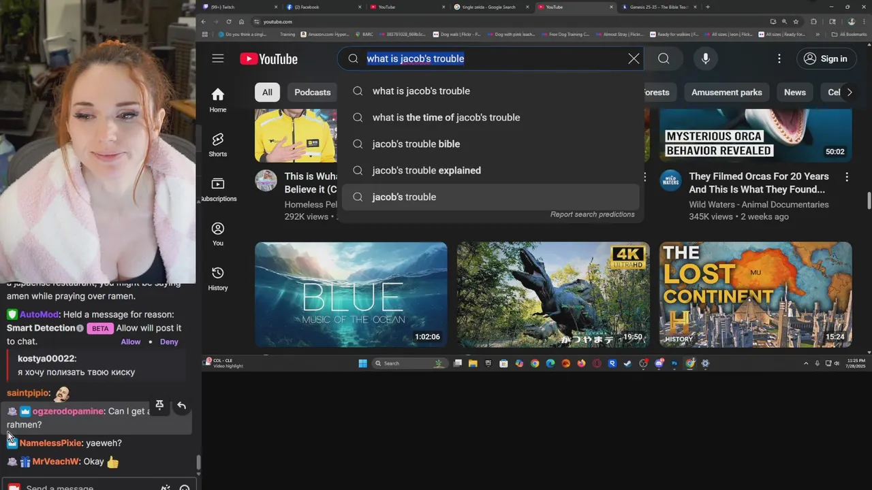The height and width of the screenshot is (490, 872).
Task: Open the Windows Start menu
Action: tap(362, 363)
